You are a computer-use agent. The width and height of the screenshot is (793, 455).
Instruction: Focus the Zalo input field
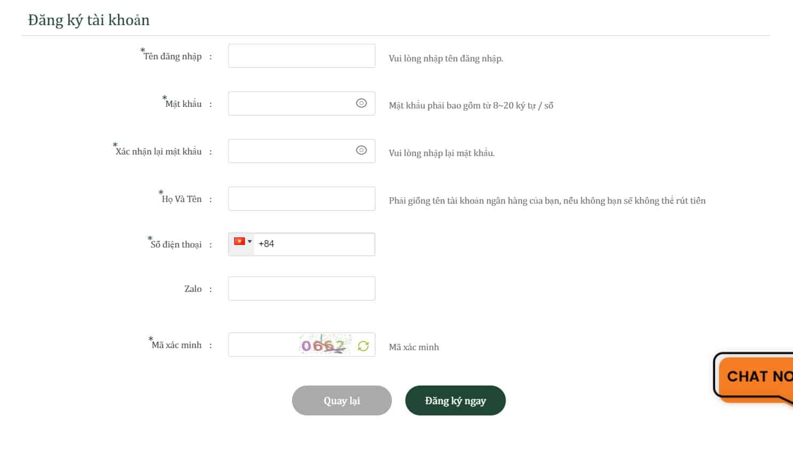tap(302, 288)
